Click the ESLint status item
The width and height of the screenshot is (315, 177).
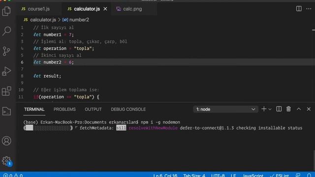(x=279, y=175)
